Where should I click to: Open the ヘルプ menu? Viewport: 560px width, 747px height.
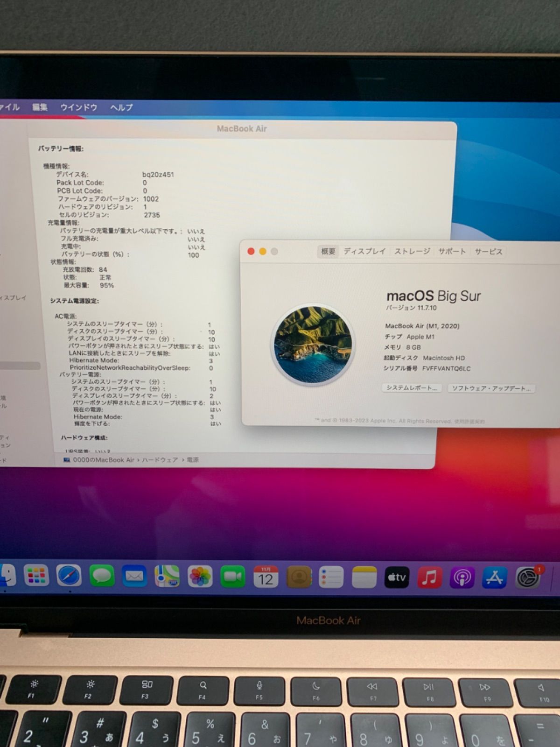click(x=121, y=107)
